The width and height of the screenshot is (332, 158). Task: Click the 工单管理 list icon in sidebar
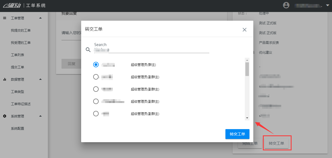(x=5, y=18)
